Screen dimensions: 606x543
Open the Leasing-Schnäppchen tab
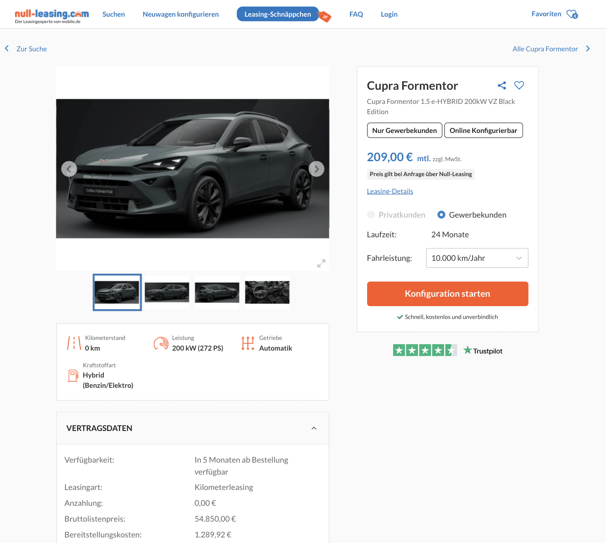point(278,14)
